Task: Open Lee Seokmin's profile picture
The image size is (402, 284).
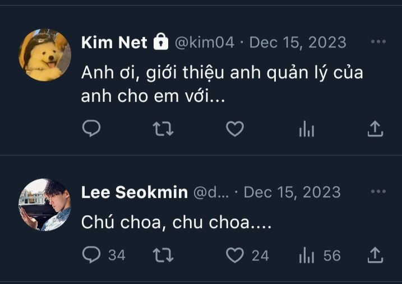Action: click(x=45, y=205)
